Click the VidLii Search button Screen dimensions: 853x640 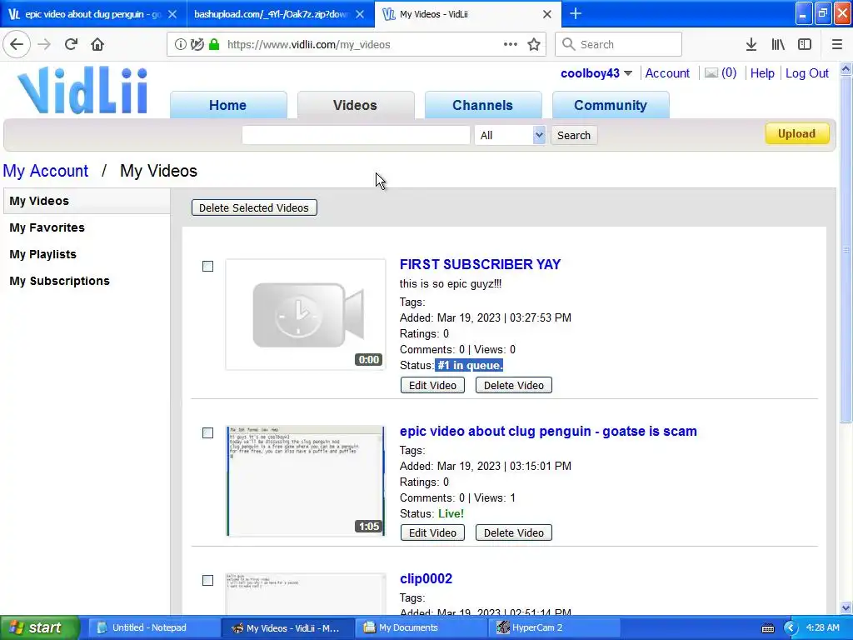573,135
